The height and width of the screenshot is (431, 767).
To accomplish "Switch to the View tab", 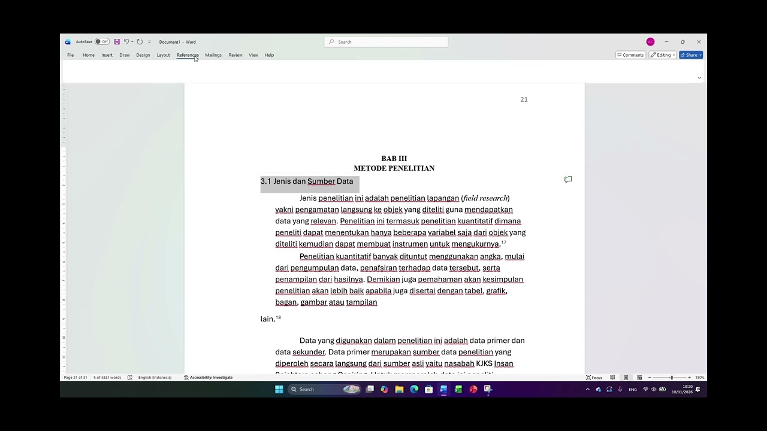I will pos(253,55).
